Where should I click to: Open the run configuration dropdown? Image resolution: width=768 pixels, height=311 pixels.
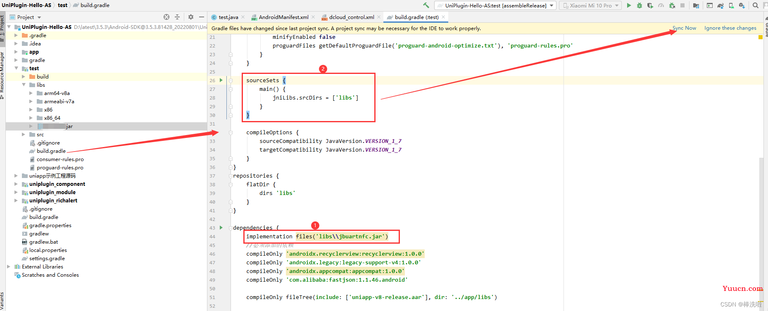pyautogui.click(x=495, y=5)
